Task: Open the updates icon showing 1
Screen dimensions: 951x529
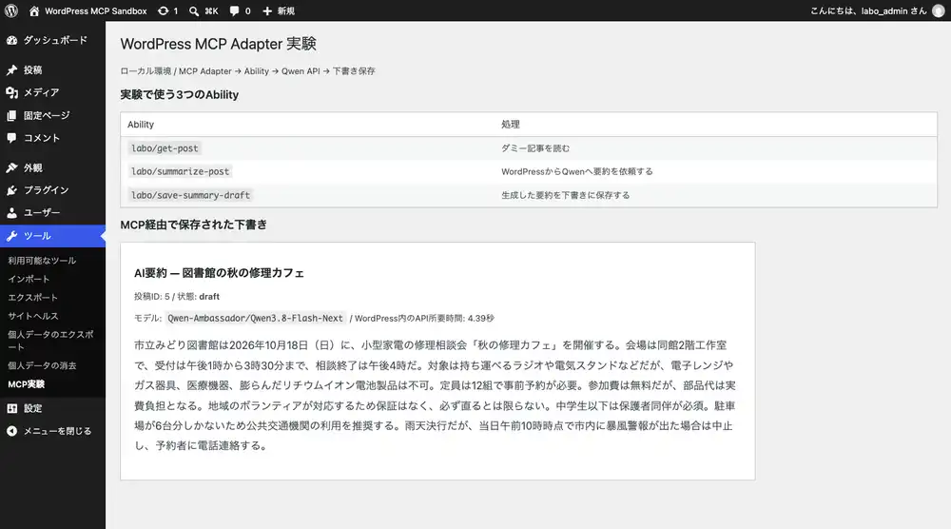Action: click(x=164, y=10)
